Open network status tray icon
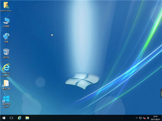Viewport: 162px width, 121px height. tap(140, 118)
